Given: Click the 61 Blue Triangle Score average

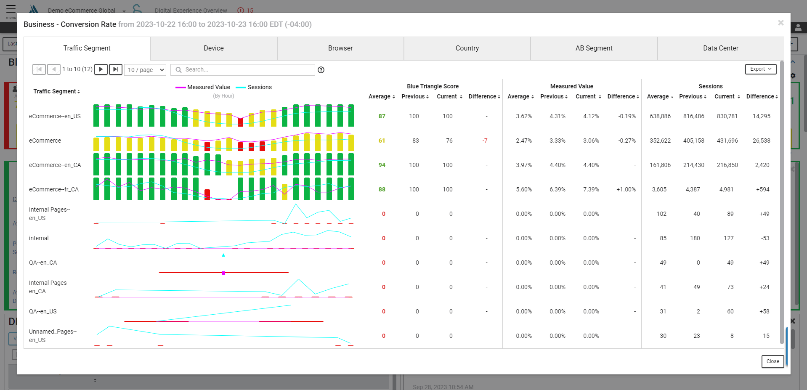Looking at the screenshot, I should (x=382, y=141).
